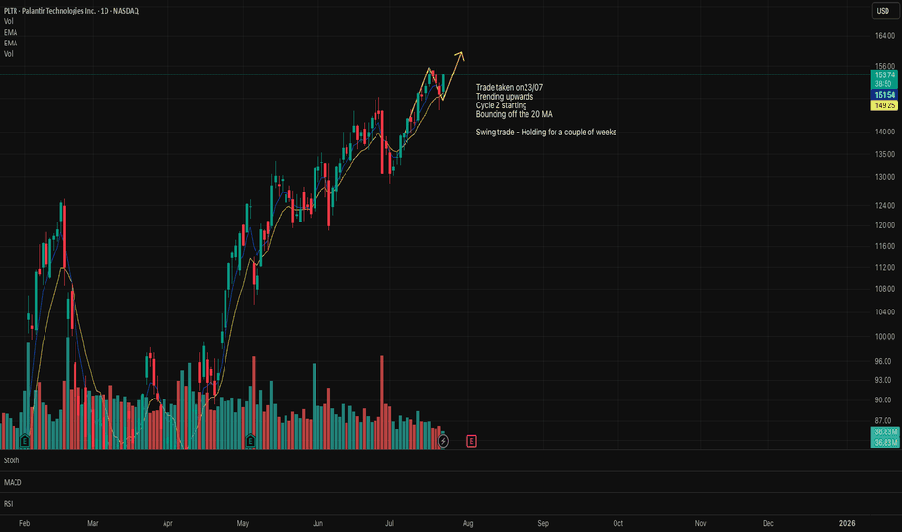Click the lightning event icon near late July
Image resolution: width=902 pixels, height=532 pixels.
443,441
